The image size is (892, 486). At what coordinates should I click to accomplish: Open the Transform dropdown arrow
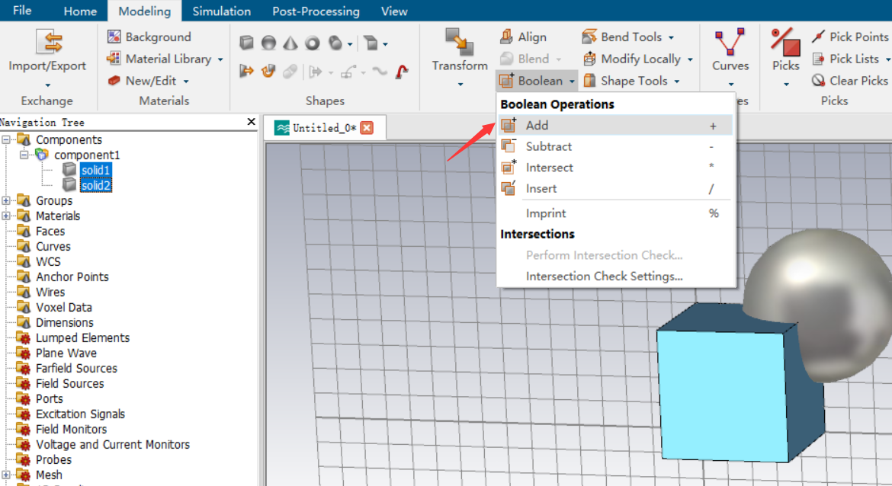(x=460, y=85)
